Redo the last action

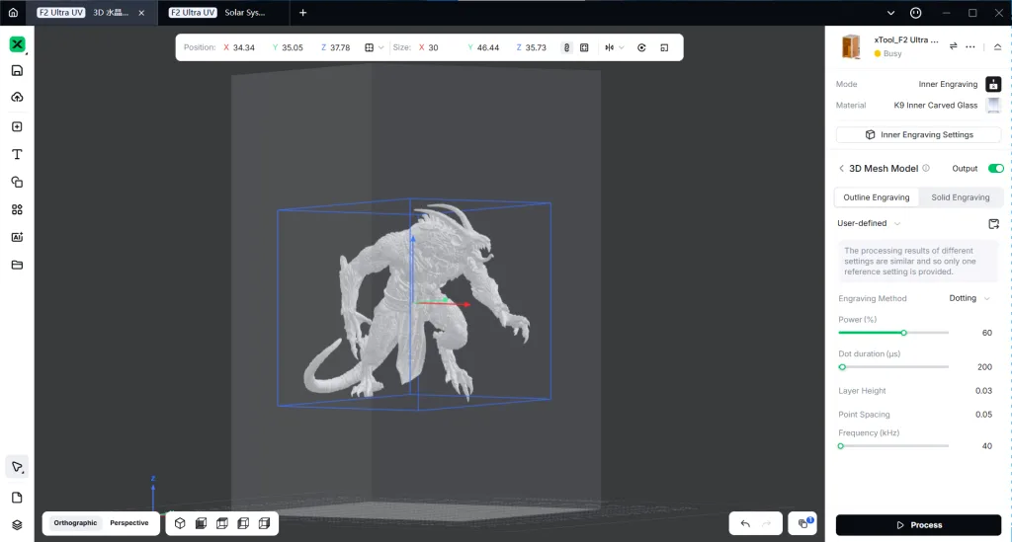[x=767, y=524]
